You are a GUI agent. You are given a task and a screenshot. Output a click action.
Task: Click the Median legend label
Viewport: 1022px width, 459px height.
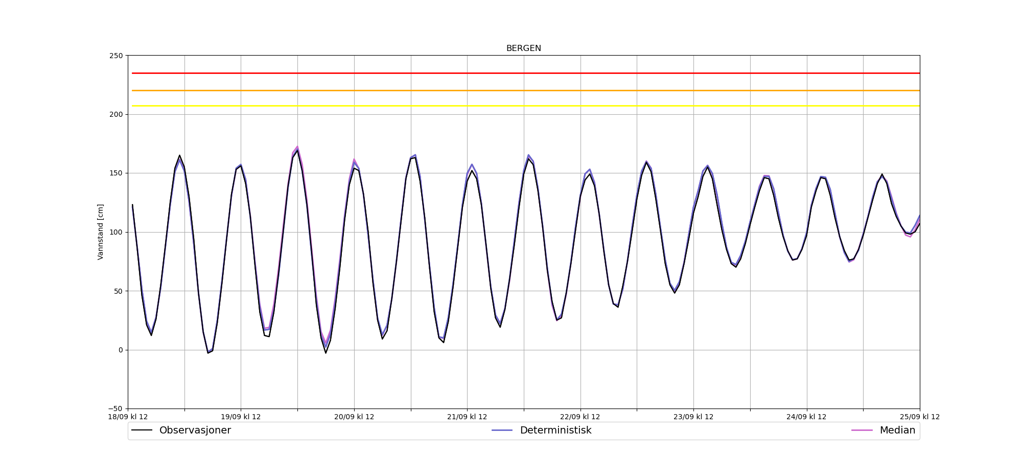pyautogui.click(x=897, y=430)
